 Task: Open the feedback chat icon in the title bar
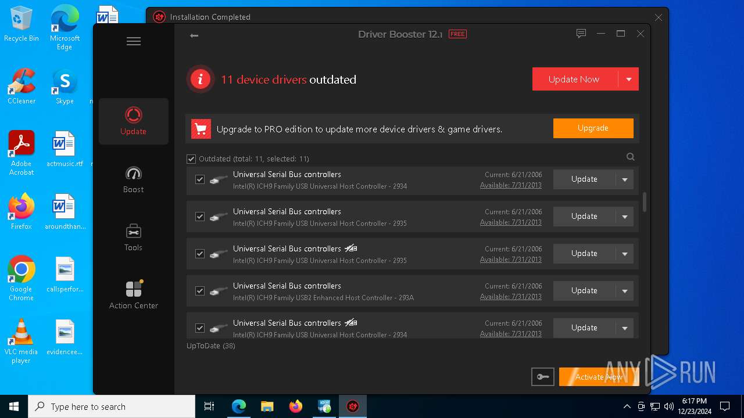coord(581,34)
